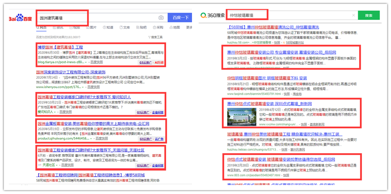Image resolution: width=391 pixels, height=194 pixels.
Task: Open 爱问知识人 result about 园洲幕墙工程安装
Action: tap(84, 97)
